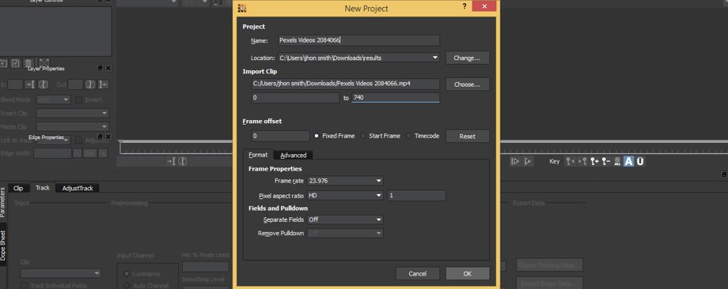Switch to the Advanced tab
The width and height of the screenshot is (728, 289).
(x=294, y=155)
